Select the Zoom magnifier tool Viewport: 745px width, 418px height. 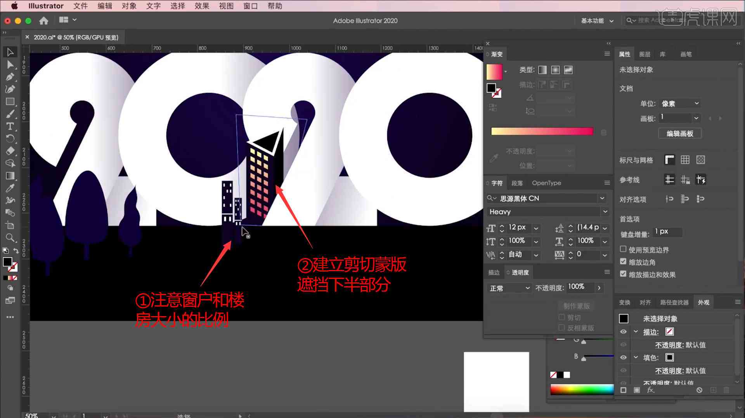point(10,237)
